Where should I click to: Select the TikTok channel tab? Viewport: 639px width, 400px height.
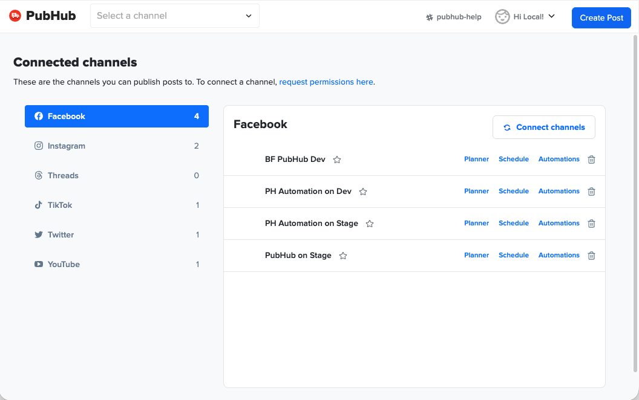tap(117, 205)
